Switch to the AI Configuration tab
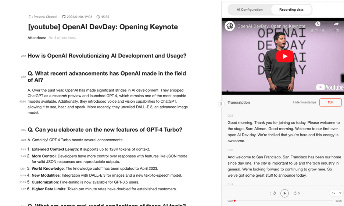This screenshot has width=344, height=206. [x=250, y=10]
